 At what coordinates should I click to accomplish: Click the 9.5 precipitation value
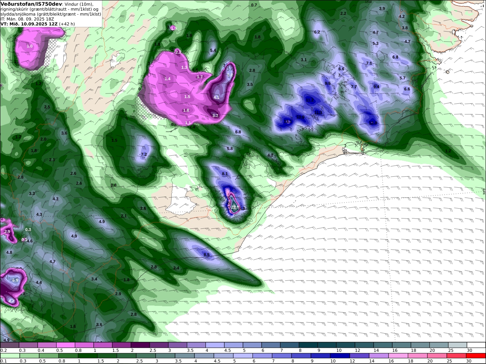point(328,83)
